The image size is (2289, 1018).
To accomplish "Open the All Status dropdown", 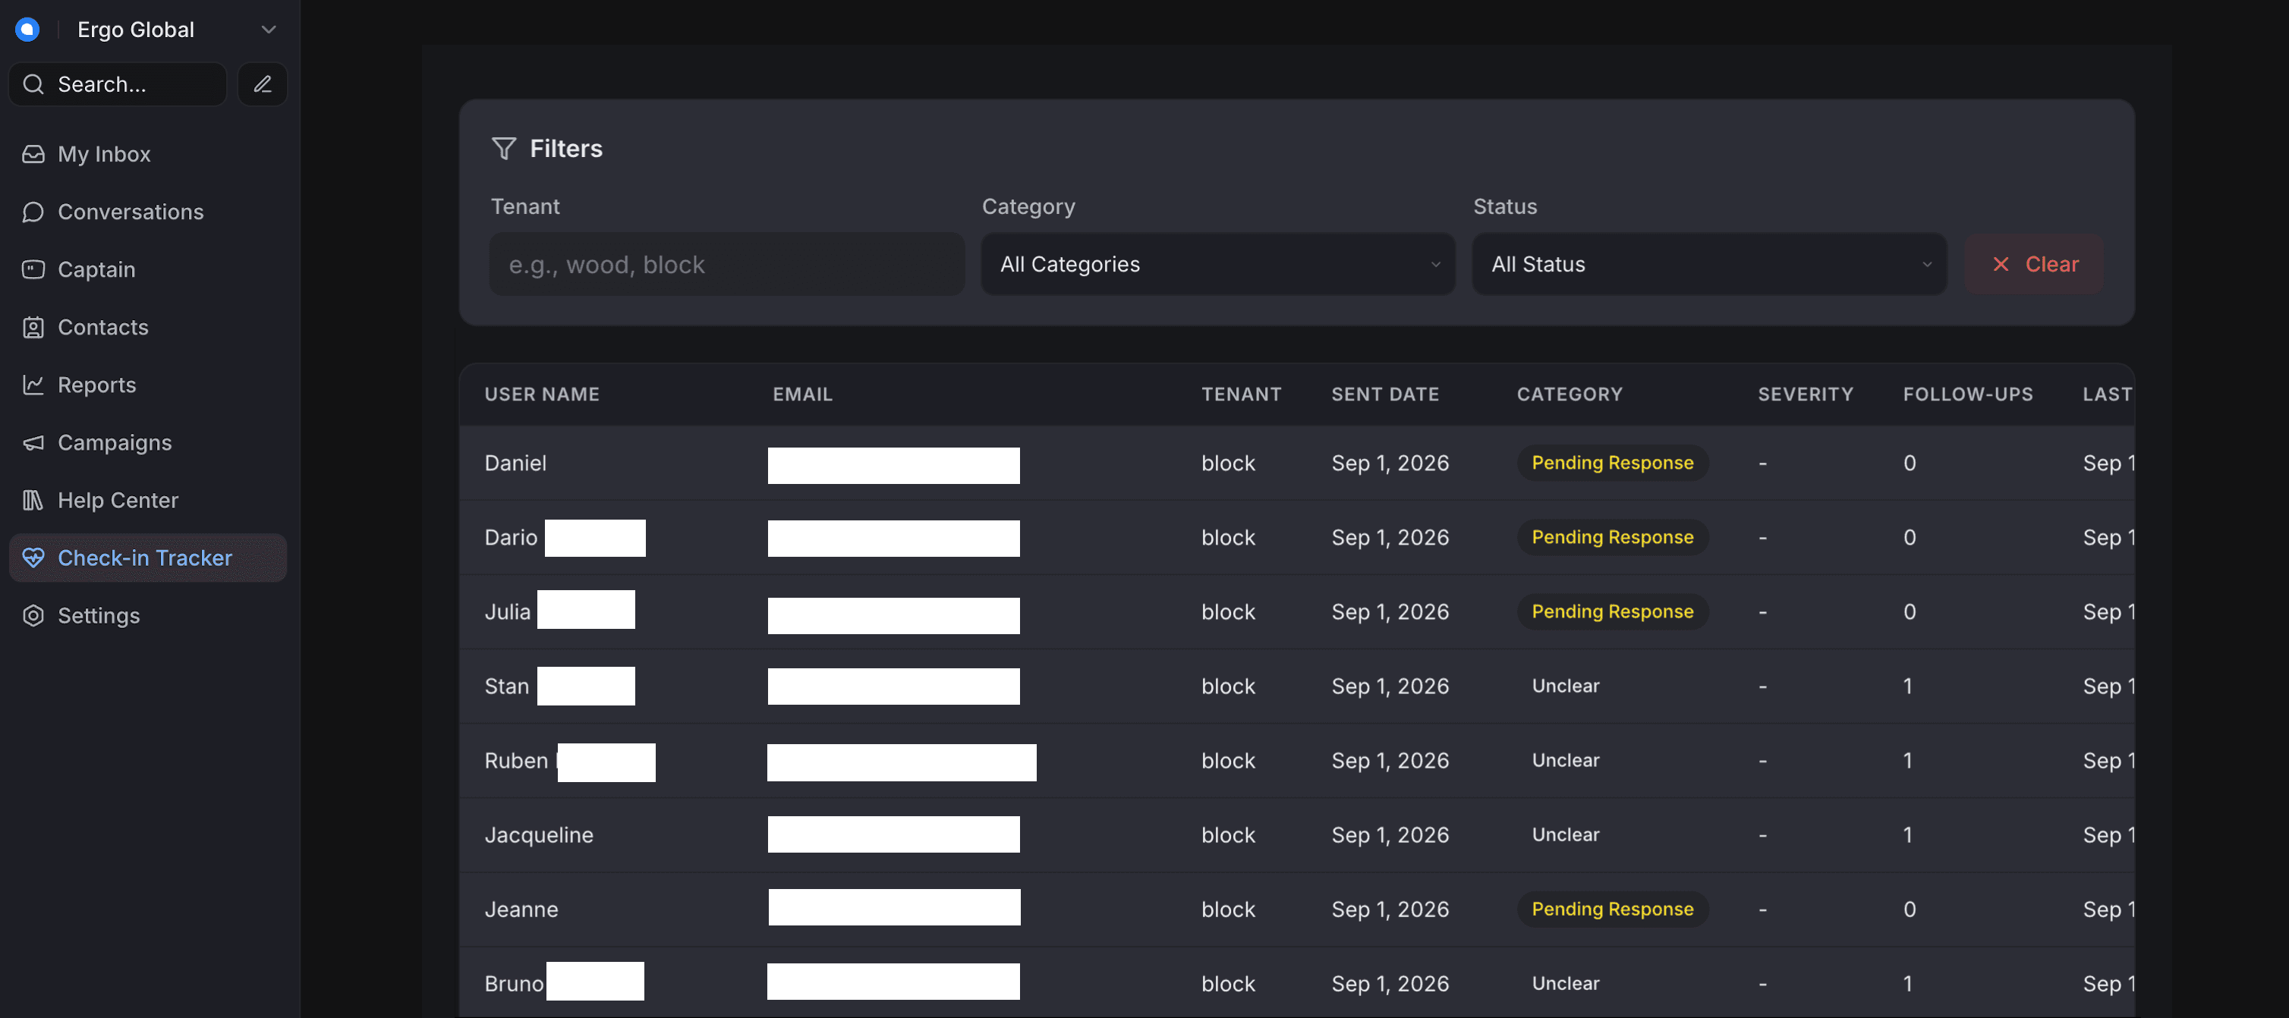I will click(1708, 264).
